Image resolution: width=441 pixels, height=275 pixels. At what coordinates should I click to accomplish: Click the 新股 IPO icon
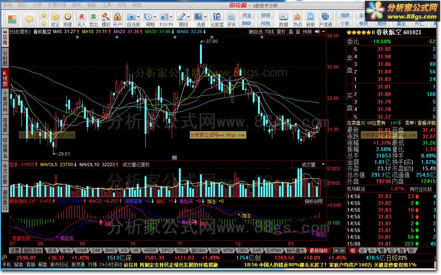pos(310,20)
